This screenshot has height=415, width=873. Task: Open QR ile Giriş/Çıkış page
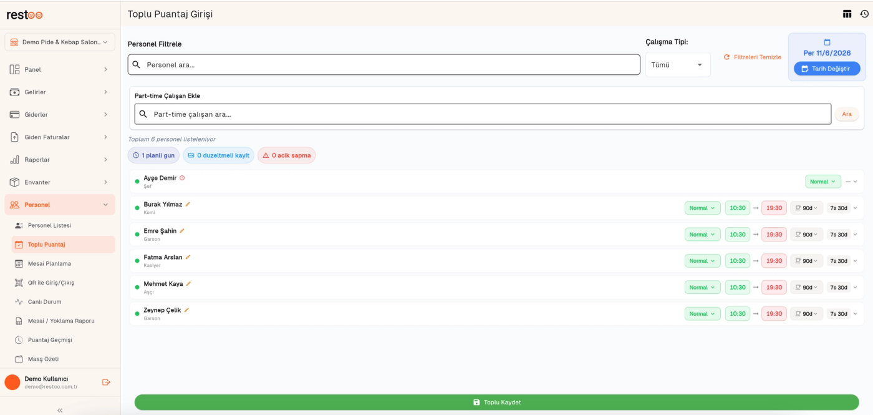[63, 283]
